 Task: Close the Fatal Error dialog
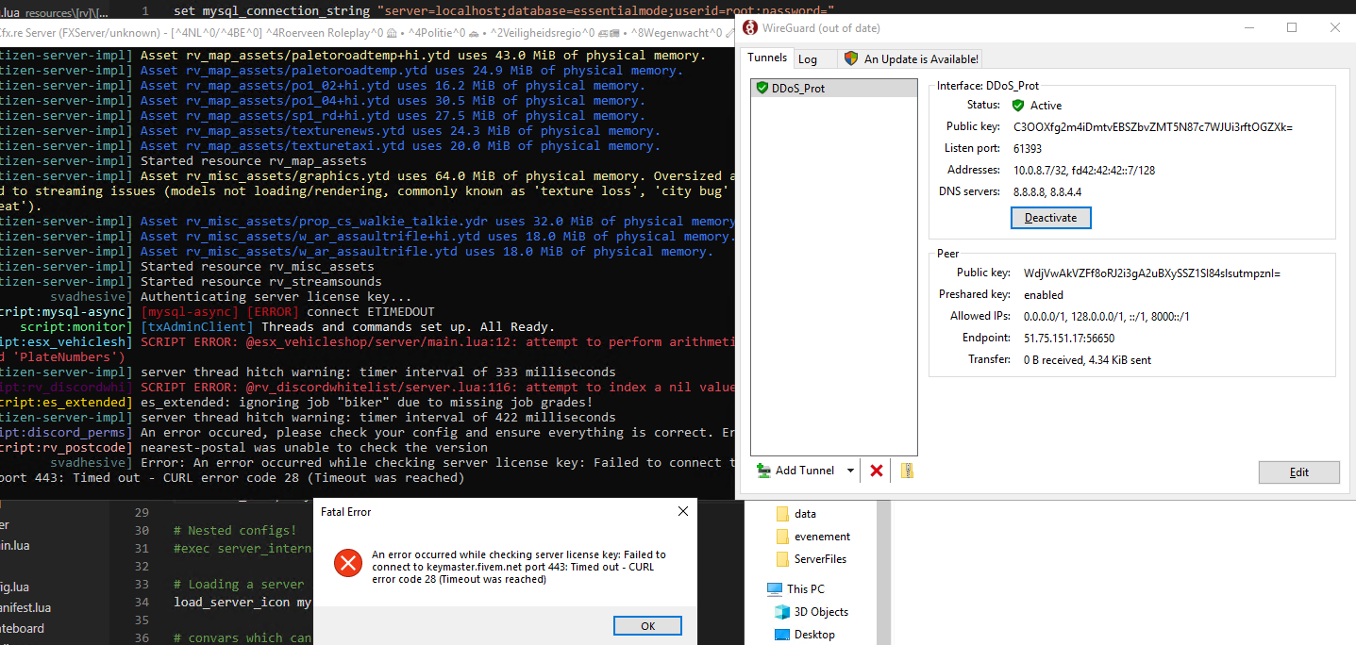pyautogui.click(x=683, y=512)
